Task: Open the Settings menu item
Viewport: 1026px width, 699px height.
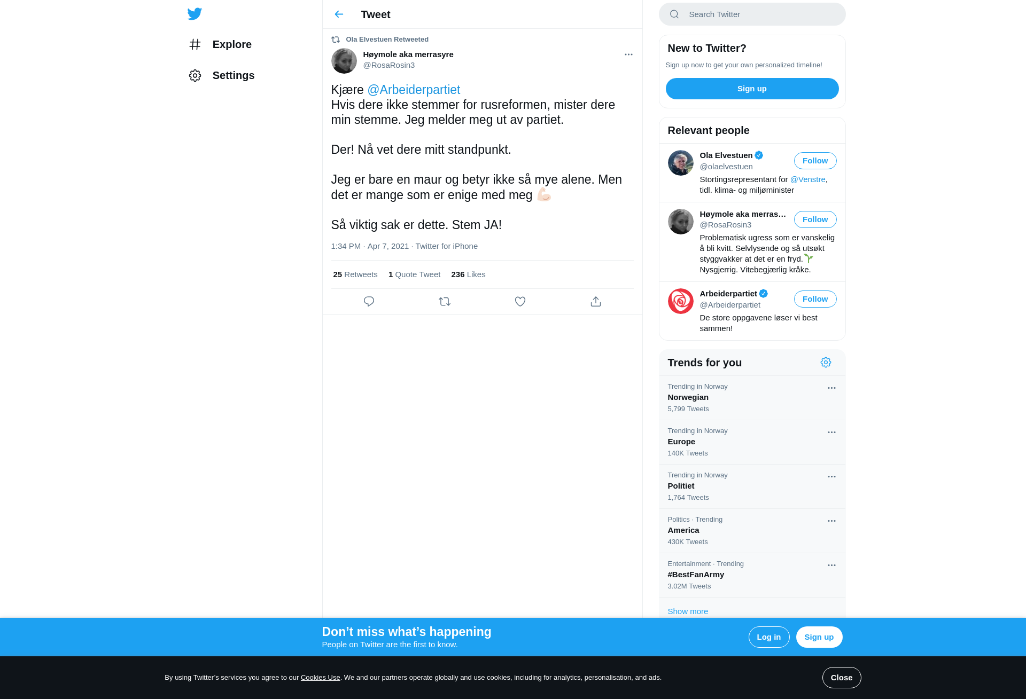Action: (x=221, y=75)
